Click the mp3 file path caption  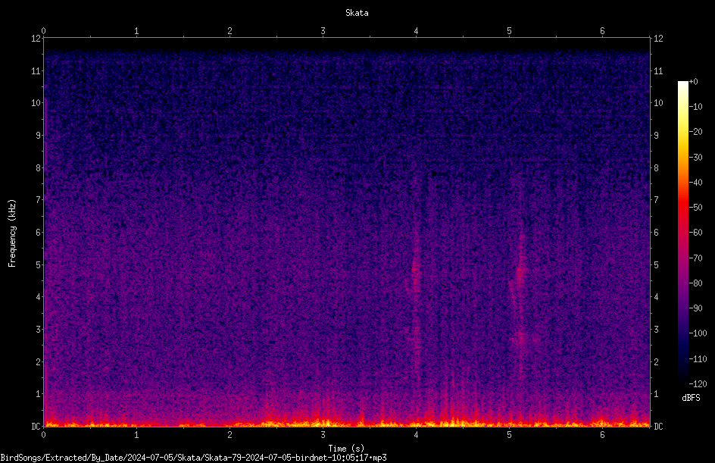[193, 458]
